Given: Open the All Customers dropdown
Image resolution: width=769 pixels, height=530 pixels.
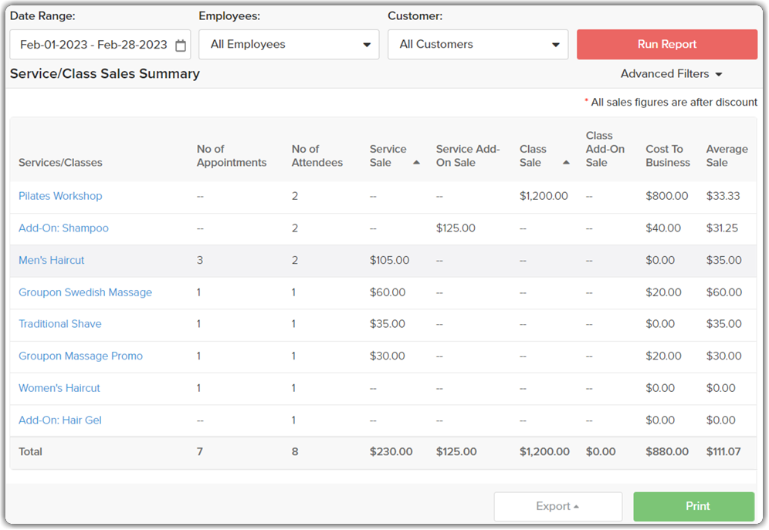Looking at the screenshot, I should (x=478, y=45).
